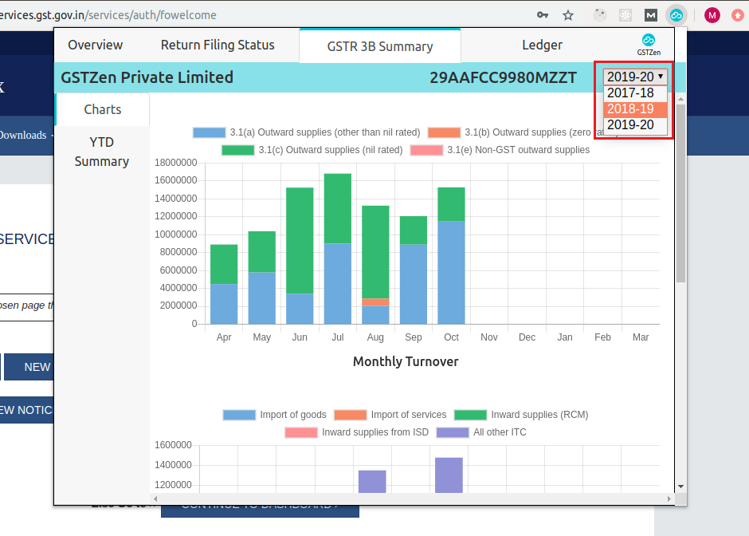Toggle All other ITC legend swatch
Image resolution: width=749 pixels, height=536 pixels.
point(453,433)
